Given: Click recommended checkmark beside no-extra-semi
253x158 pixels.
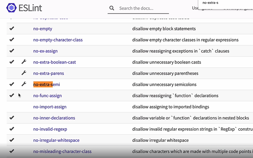Looking at the screenshot, I should click(x=11, y=84).
